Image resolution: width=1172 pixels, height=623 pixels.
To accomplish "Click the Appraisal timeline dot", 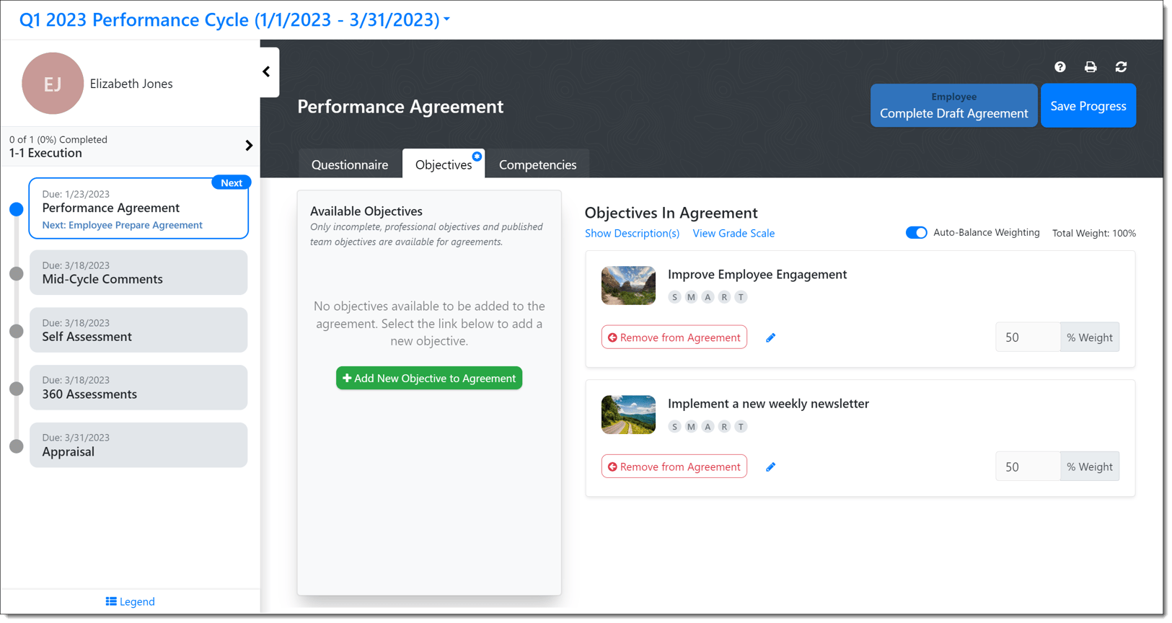I will pos(17,446).
